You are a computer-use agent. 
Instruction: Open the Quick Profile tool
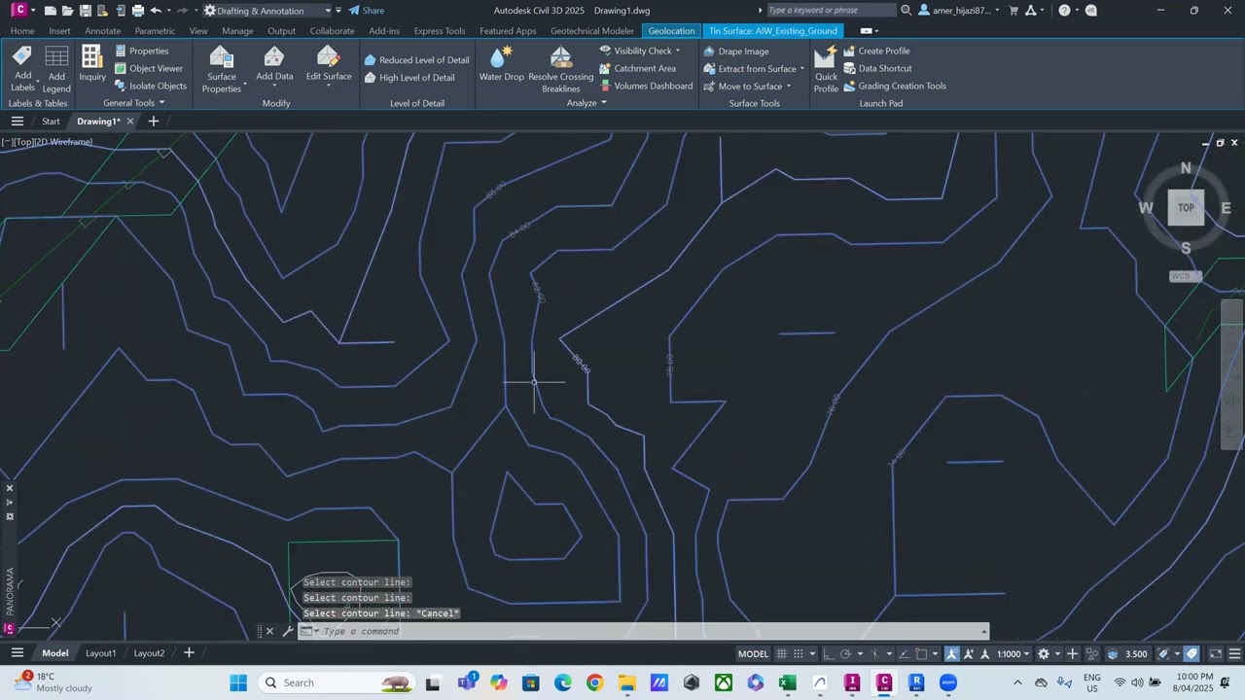pyautogui.click(x=826, y=69)
